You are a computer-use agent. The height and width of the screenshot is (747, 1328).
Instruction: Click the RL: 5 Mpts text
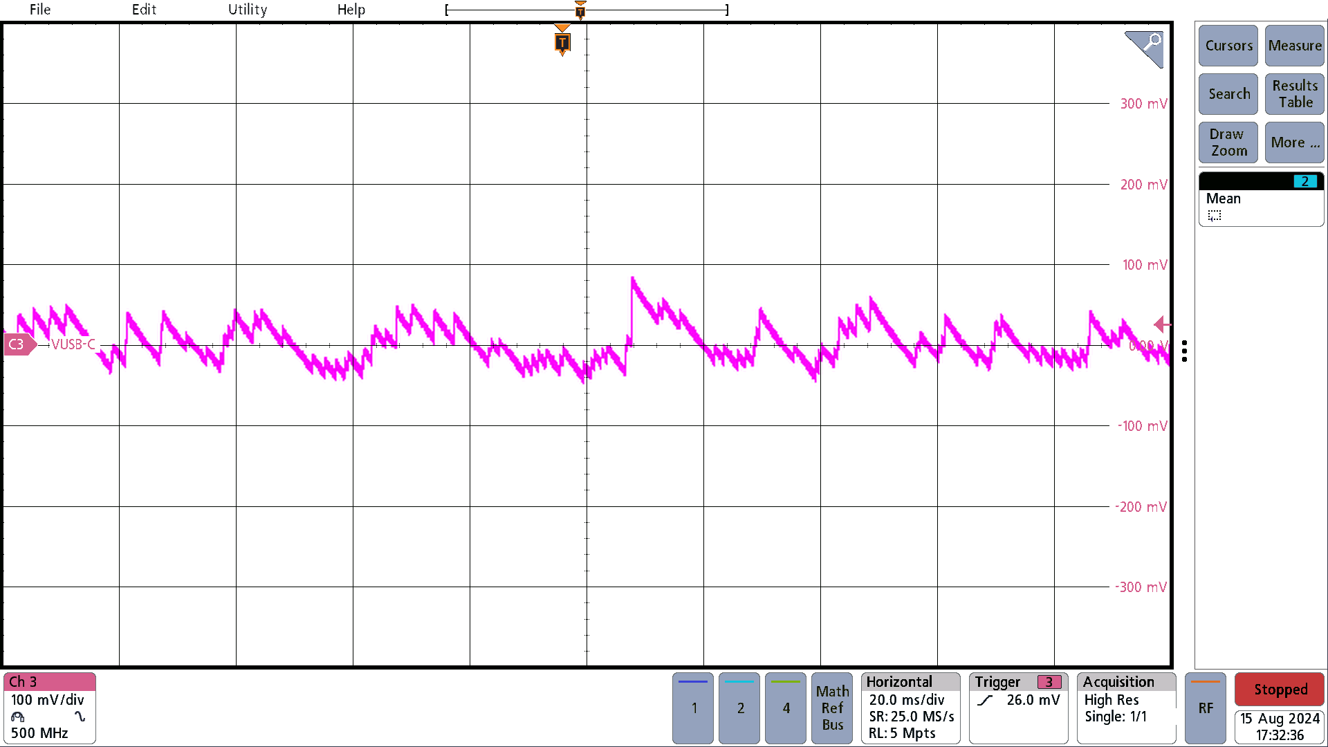902,733
